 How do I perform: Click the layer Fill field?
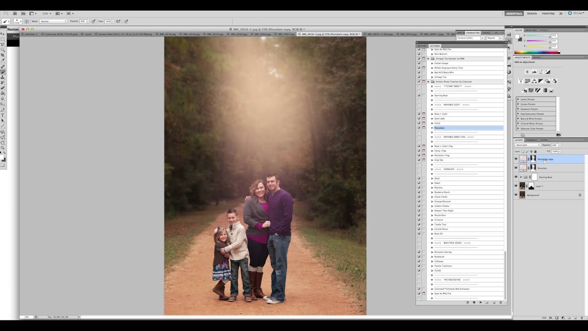[x=555, y=151]
